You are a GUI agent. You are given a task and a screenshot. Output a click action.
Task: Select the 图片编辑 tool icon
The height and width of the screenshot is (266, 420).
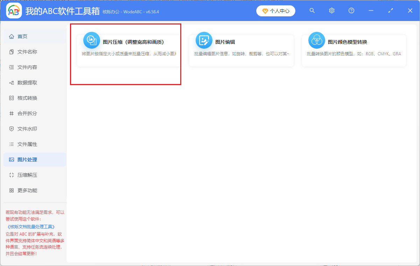tap(204, 40)
